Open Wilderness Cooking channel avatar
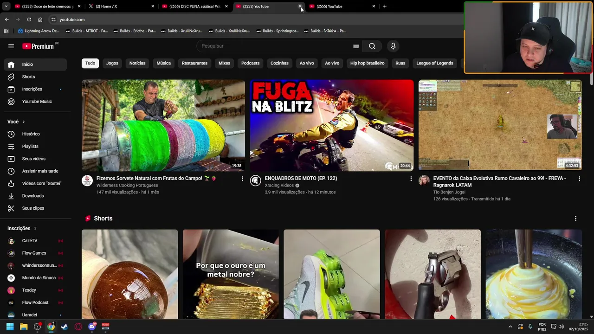This screenshot has width=594, height=334. click(87, 180)
